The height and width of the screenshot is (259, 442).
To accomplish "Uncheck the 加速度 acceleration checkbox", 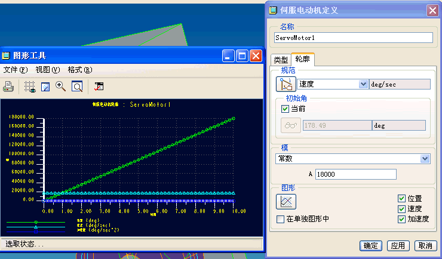I will 402,219.
